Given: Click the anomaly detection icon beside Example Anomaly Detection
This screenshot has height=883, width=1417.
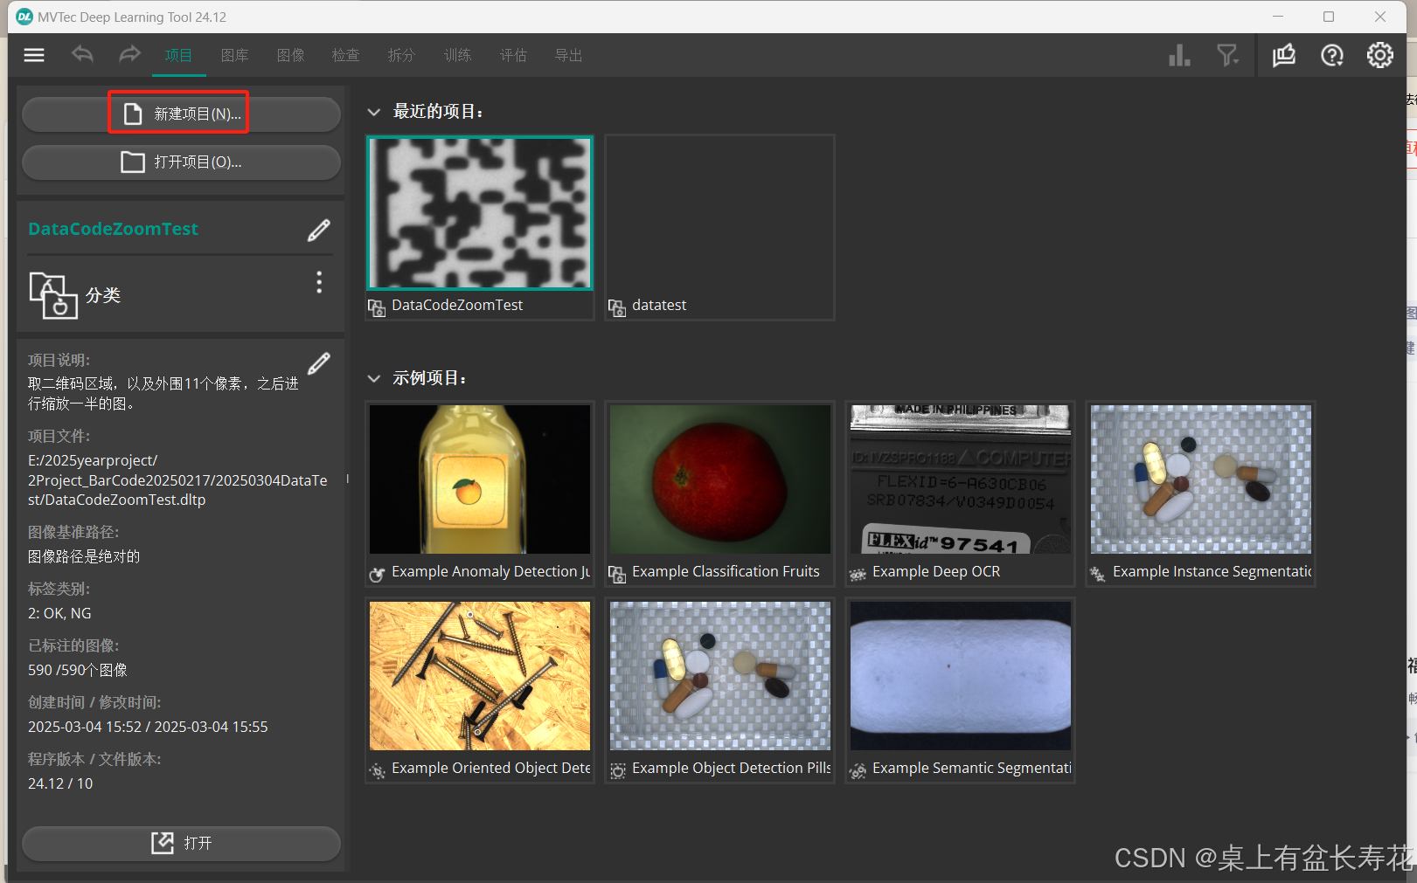Looking at the screenshot, I should (x=377, y=574).
